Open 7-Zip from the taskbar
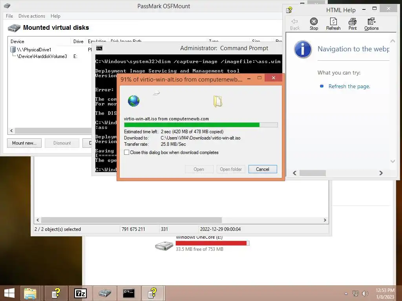Viewport: 402px width, 301px height. [x=80, y=293]
